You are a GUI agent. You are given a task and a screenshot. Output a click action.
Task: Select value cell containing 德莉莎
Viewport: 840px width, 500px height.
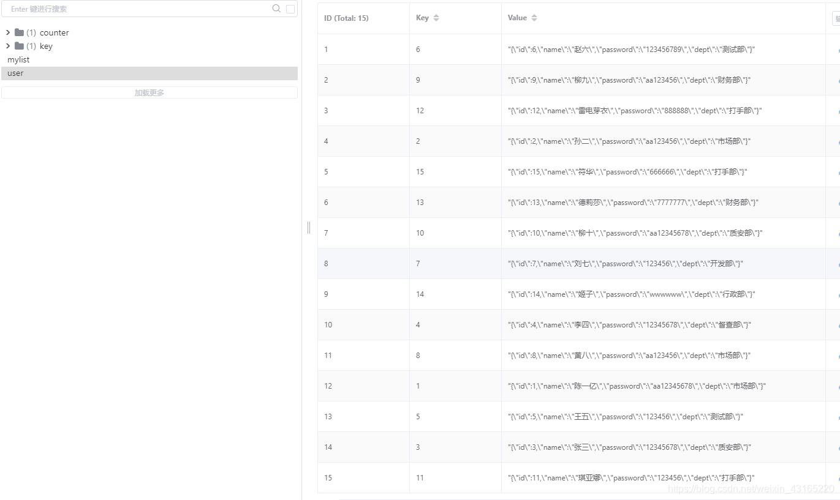tap(664, 203)
